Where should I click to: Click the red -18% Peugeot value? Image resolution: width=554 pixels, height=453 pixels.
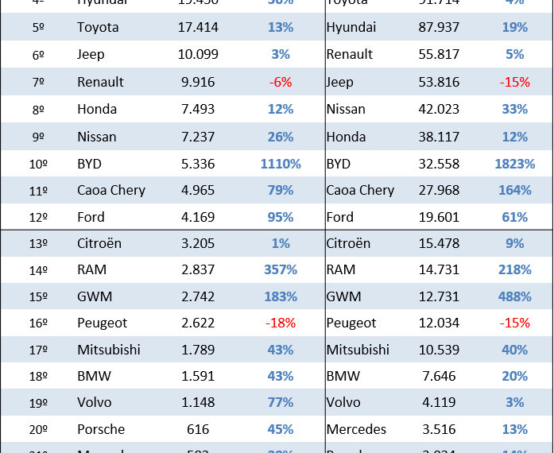281,323
